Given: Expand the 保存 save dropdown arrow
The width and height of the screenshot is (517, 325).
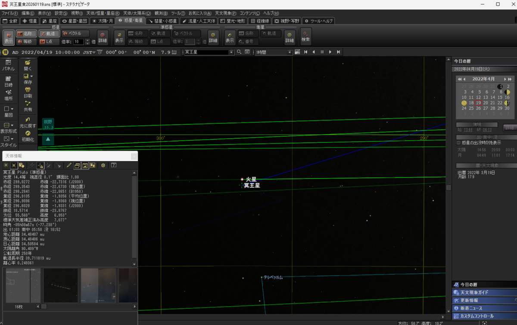Looking at the screenshot, I should [x=32, y=76].
